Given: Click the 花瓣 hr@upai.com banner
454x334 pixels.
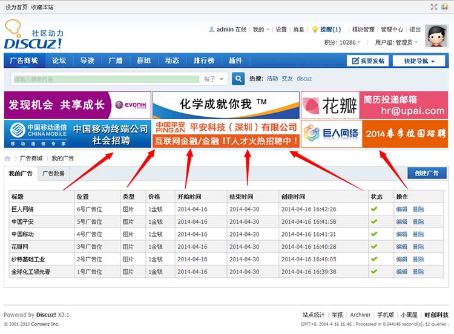Looking at the screenshot, I should 374,105.
